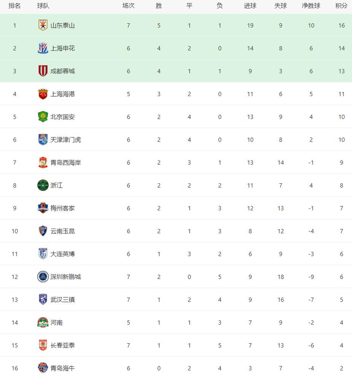Click the 北京国安 green crest
The image size is (352, 375).
pos(43,117)
